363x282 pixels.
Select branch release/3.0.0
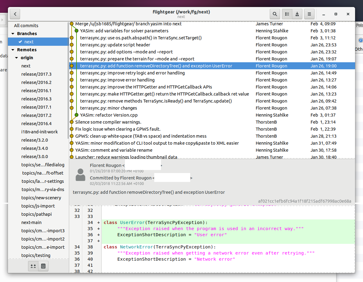(x=38, y=157)
